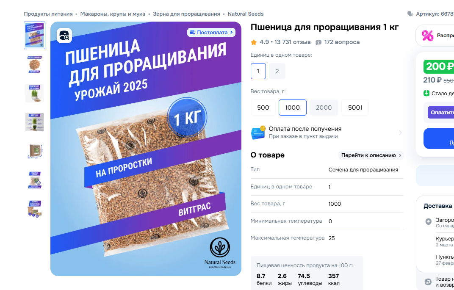
Task: Open Зерна для проращивания breadcrumb
Action: coord(186,14)
